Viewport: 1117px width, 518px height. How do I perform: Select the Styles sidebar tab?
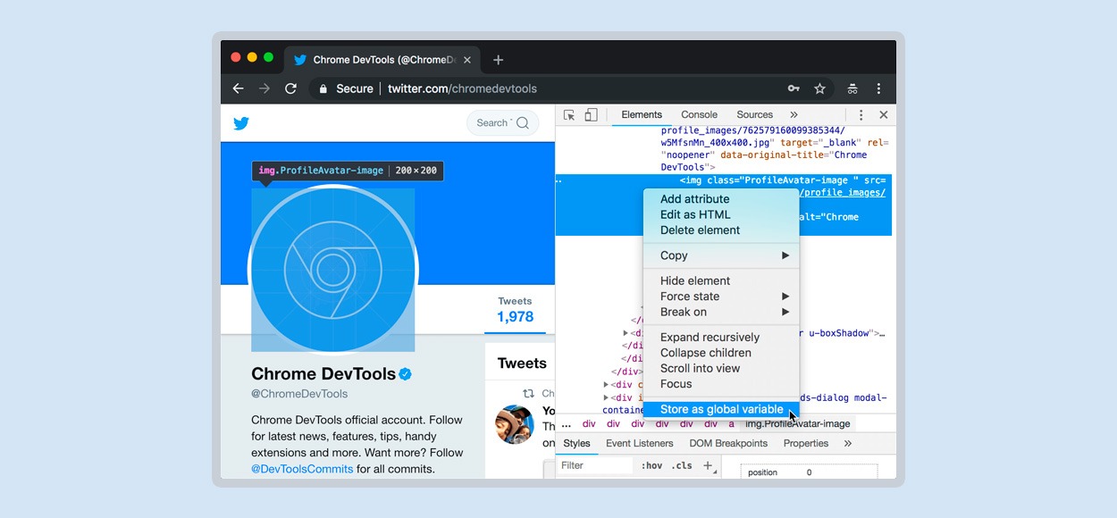click(x=577, y=444)
